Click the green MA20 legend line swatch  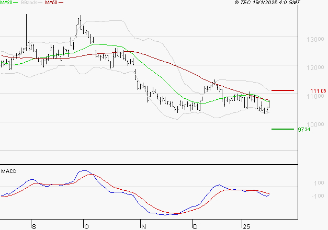coord(16,3)
